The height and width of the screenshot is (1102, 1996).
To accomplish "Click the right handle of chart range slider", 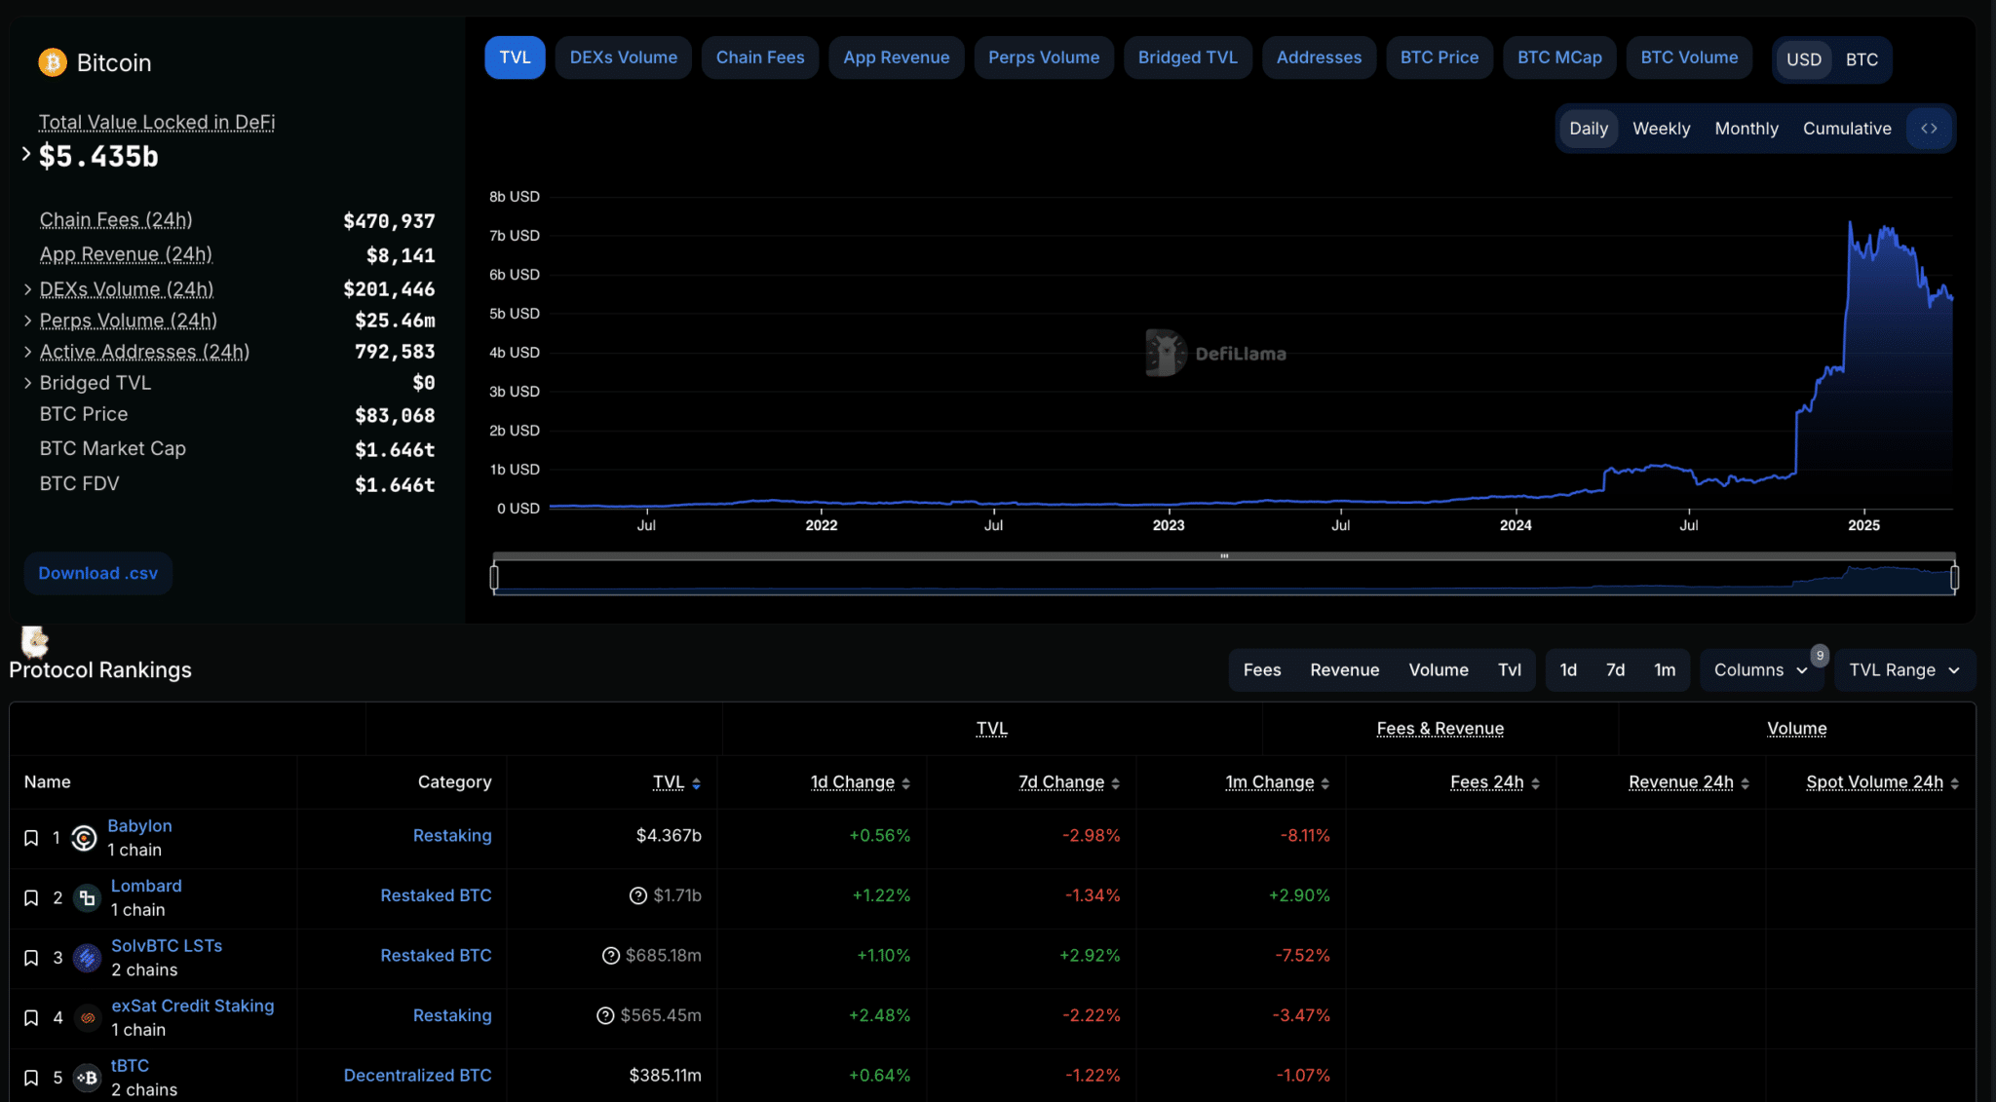I will [1954, 578].
